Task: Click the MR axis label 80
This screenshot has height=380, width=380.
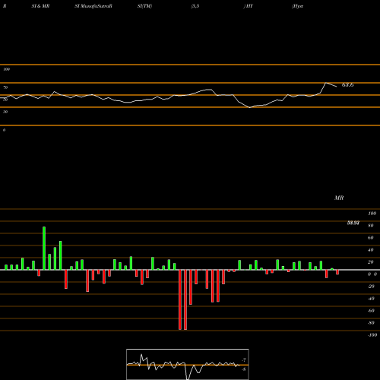Action: click(x=371, y=226)
